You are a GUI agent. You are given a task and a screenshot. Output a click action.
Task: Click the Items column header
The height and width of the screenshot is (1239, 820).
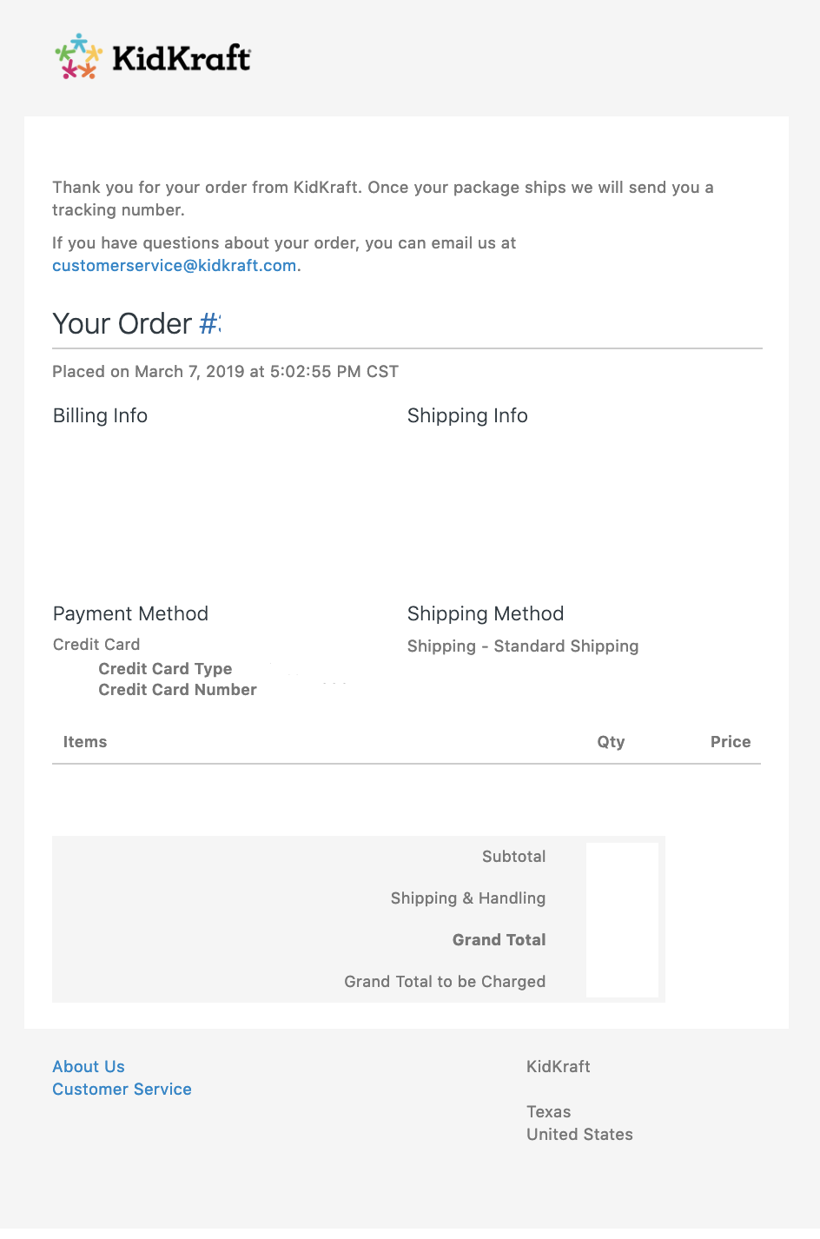pos(85,742)
